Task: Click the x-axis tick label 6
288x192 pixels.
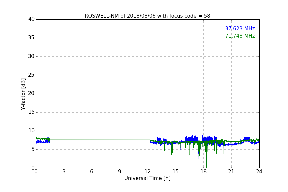Action: click(92, 172)
